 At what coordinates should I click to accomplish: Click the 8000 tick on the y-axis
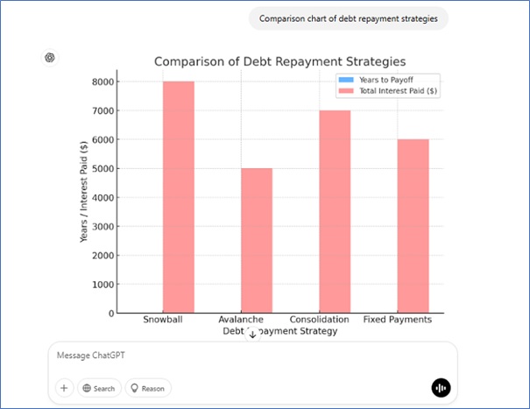103,81
